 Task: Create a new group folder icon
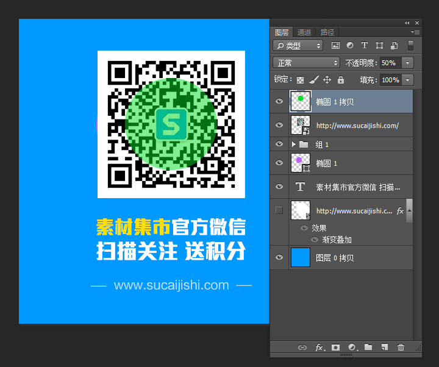point(368,347)
